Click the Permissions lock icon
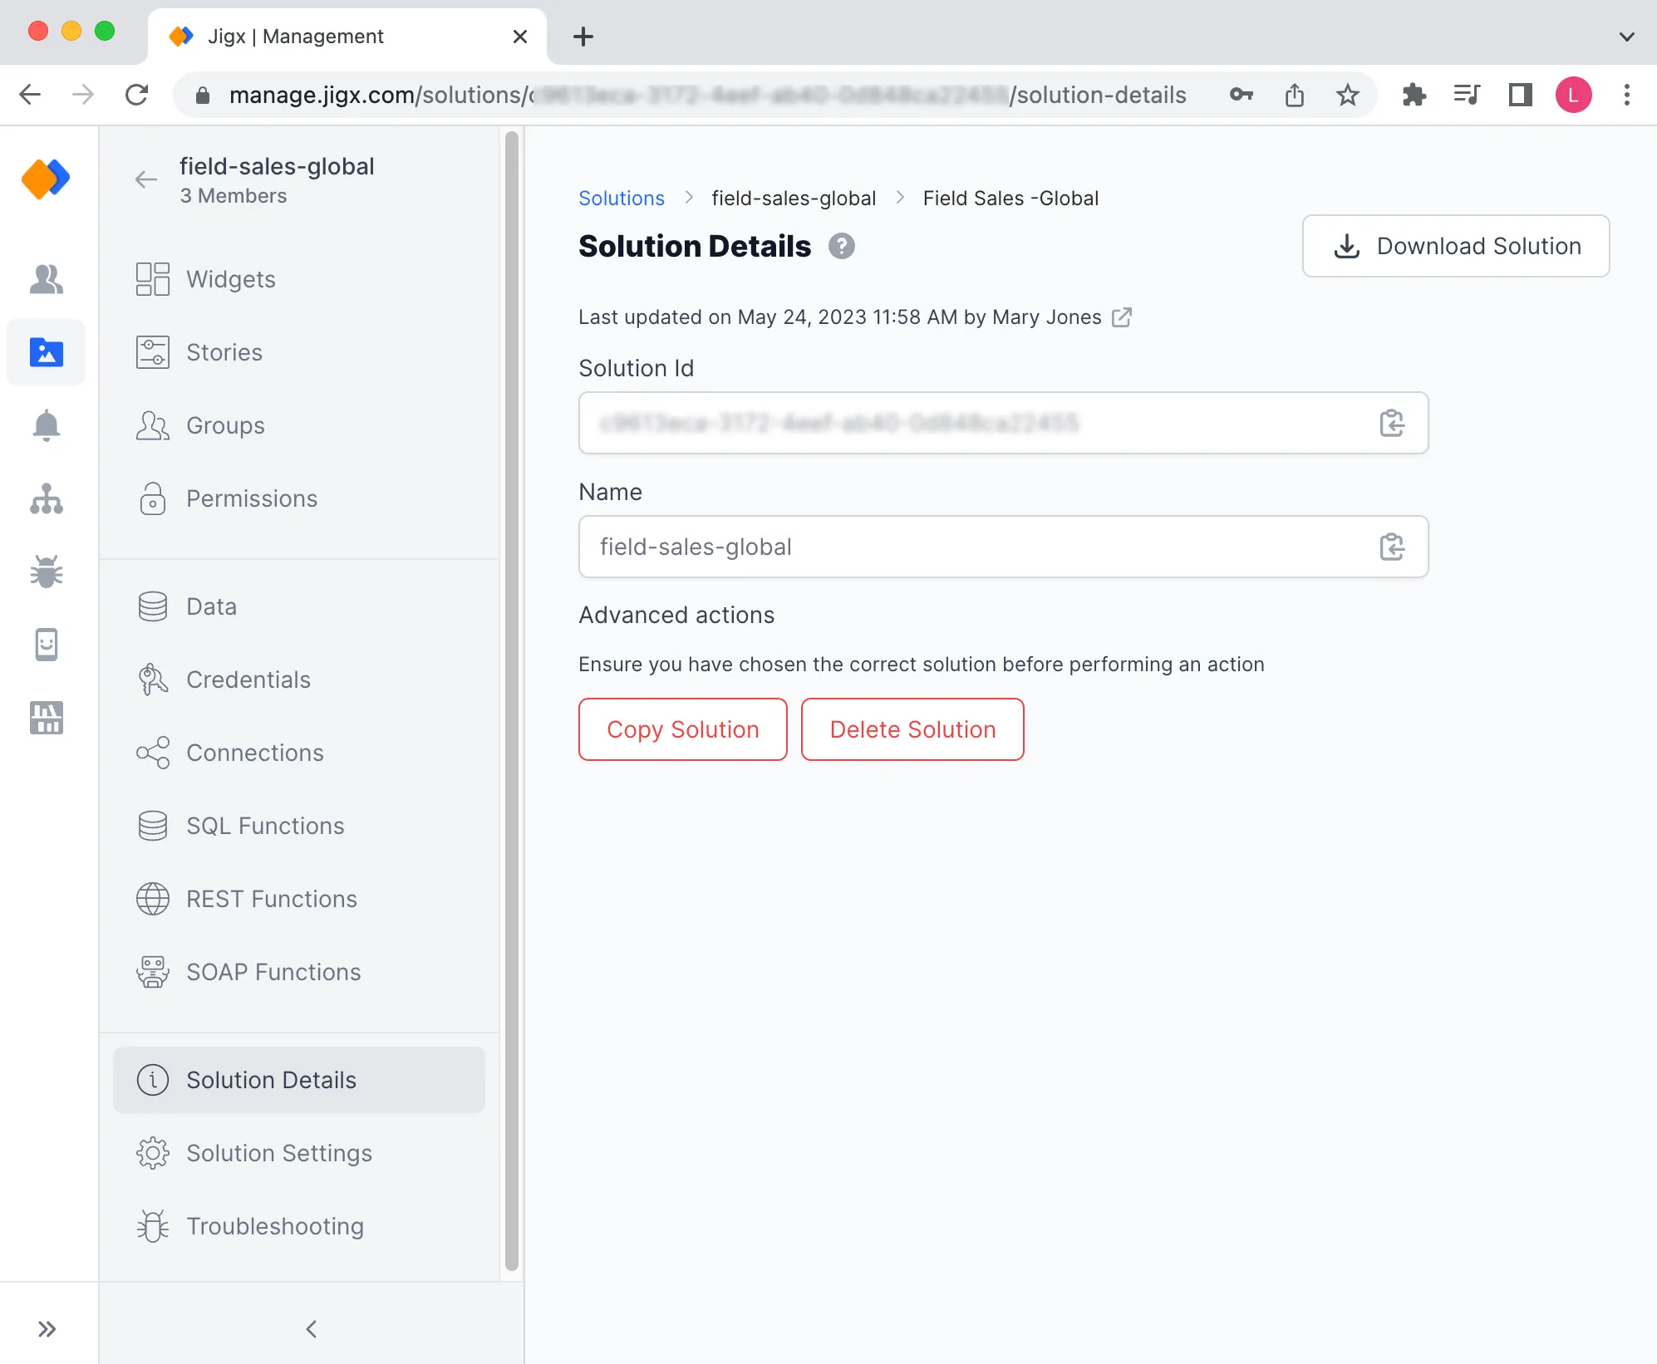This screenshot has height=1364, width=1657. 153,498
